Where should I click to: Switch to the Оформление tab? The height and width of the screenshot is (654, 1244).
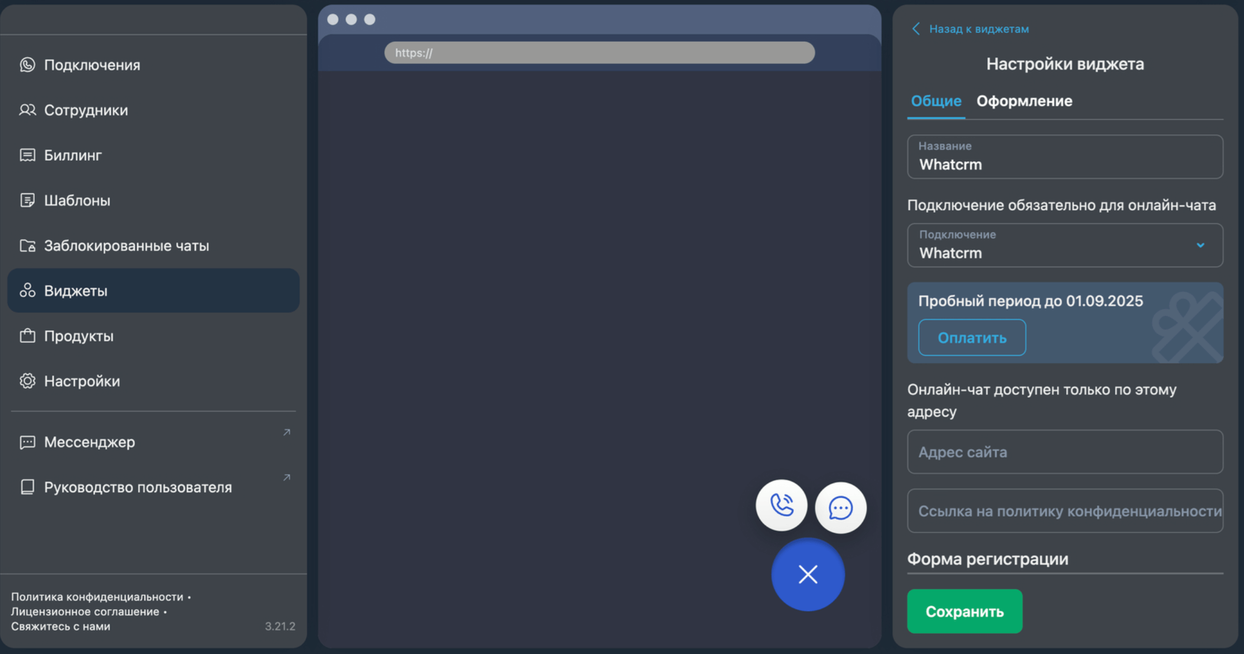point(1024,101)
